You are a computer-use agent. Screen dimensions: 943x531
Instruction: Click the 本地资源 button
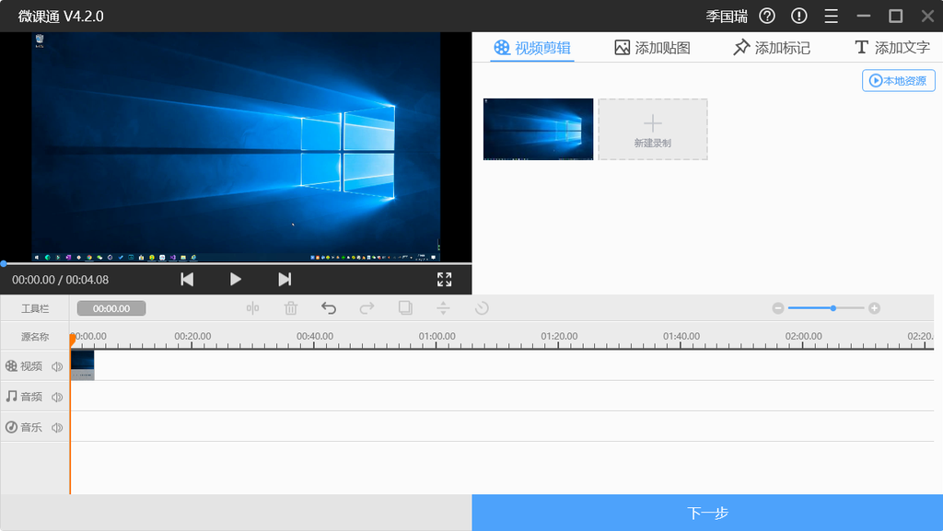pyautogui.click(x=899, y=80)
